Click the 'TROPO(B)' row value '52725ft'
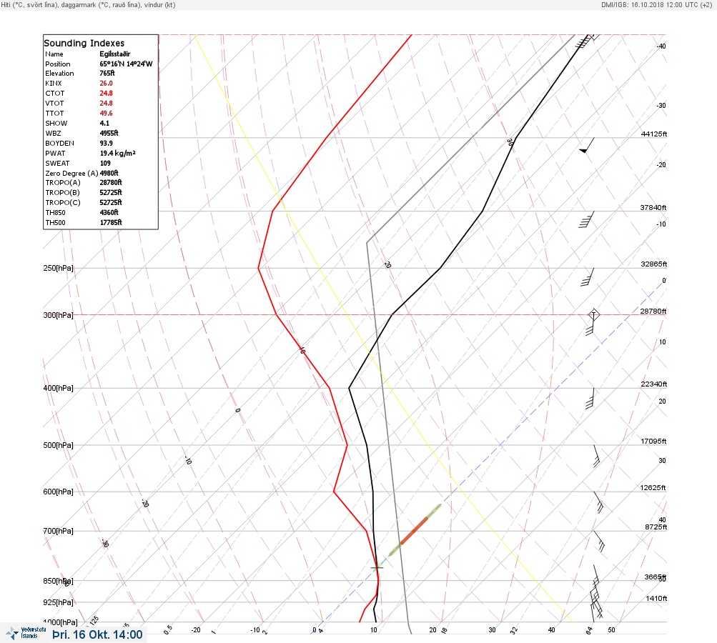Viewport: 717px width, 643px height. pos(111,192)
